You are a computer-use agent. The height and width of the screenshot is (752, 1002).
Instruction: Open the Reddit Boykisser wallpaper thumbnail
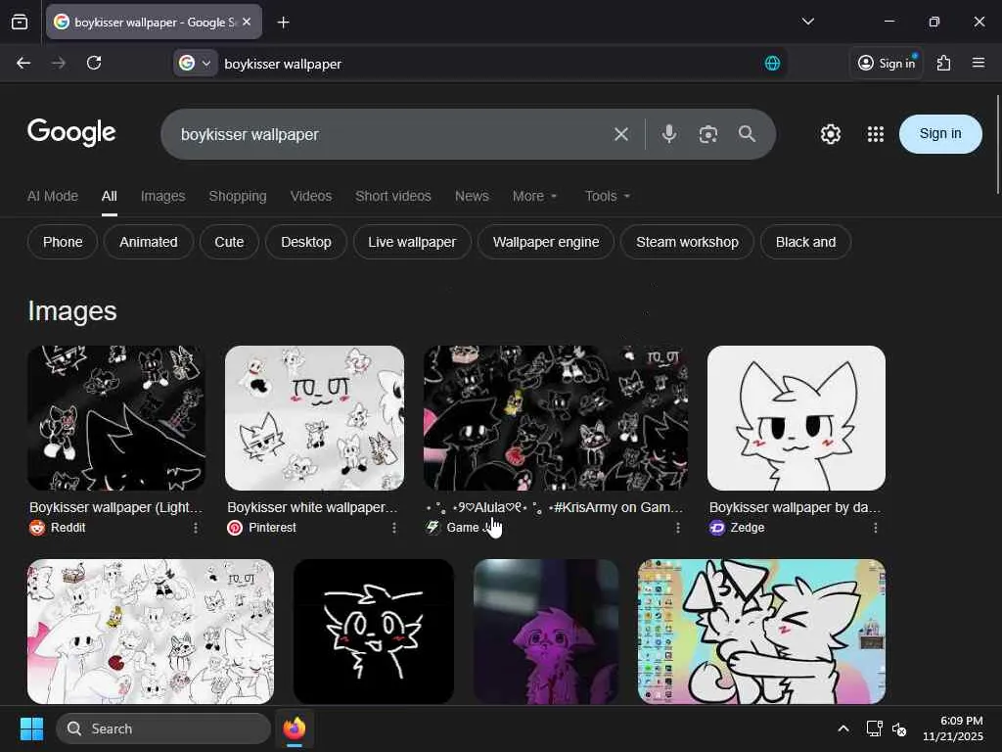[116, 418]
